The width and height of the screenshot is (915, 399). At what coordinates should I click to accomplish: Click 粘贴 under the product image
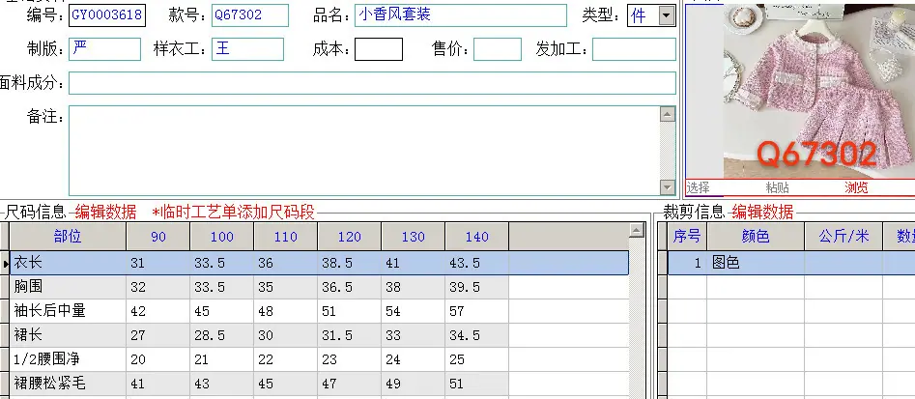point(777,187)
